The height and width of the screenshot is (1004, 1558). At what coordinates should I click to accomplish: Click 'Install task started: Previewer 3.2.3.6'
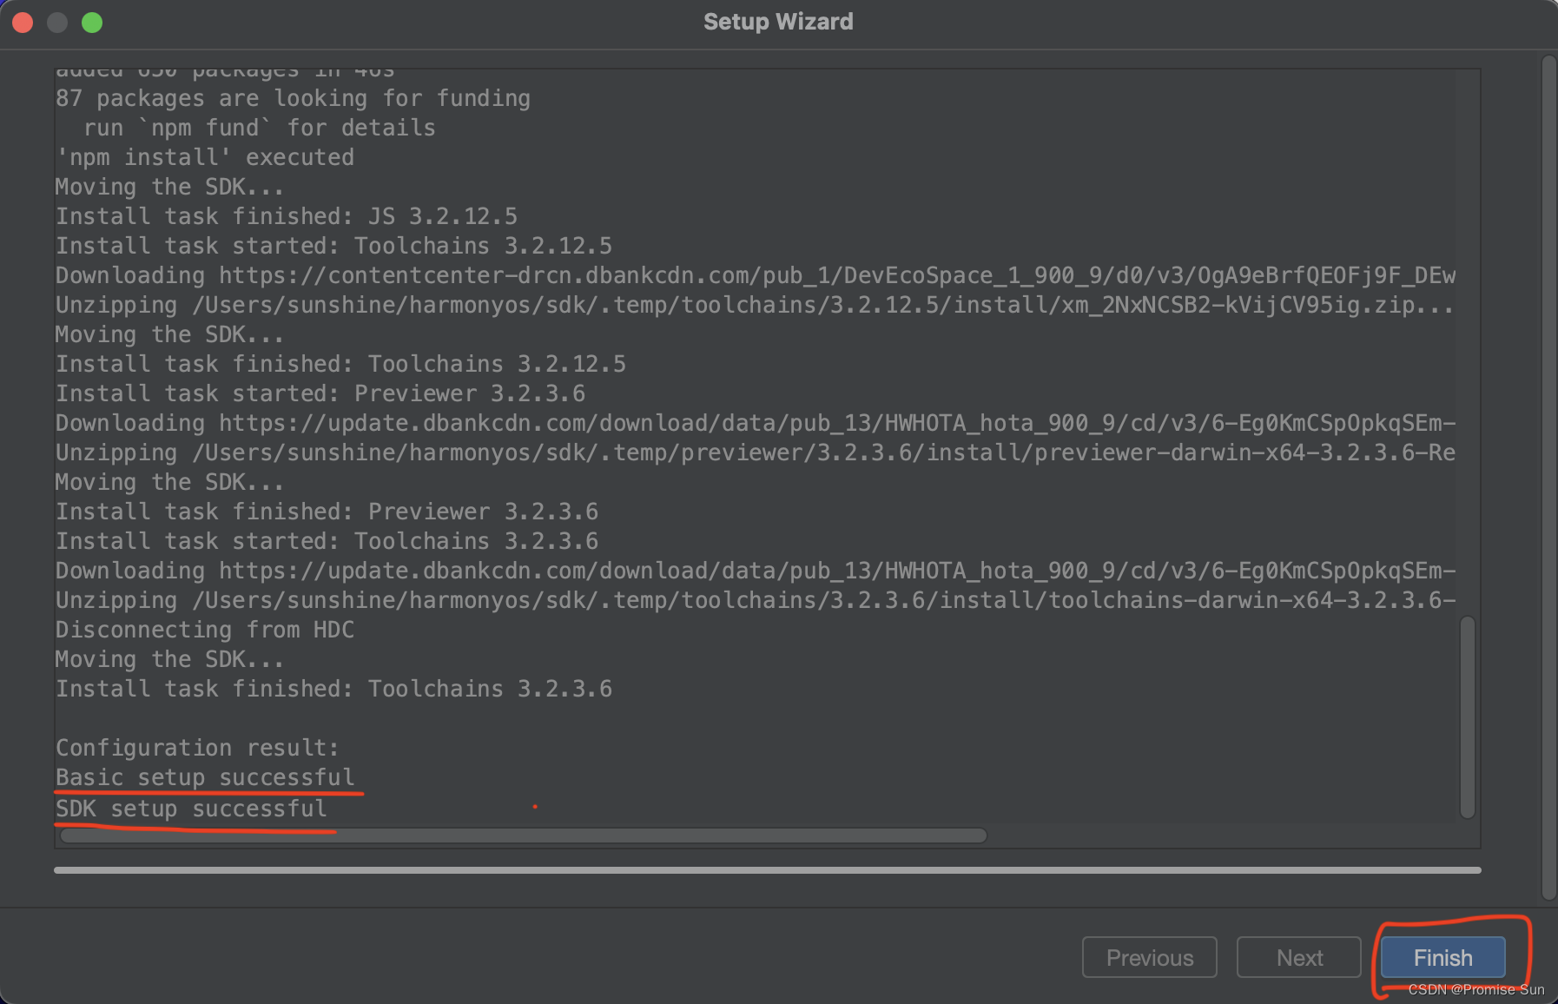pyautogui.click(x=320, y=393)
